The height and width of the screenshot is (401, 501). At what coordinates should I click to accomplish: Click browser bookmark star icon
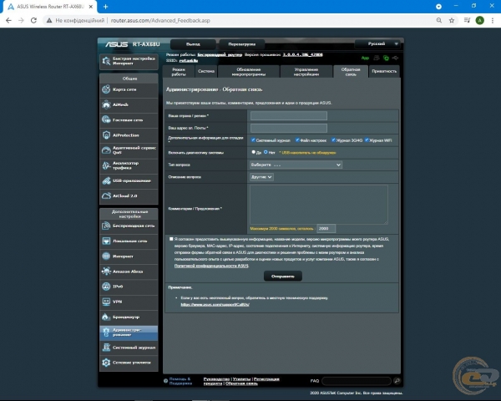452,20
